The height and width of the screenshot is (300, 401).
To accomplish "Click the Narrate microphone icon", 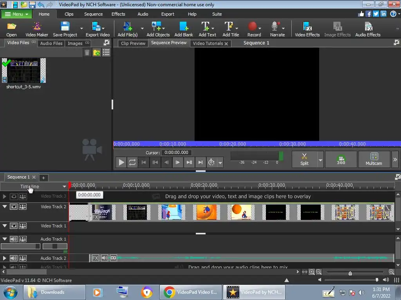I will (x=275, y=26).
